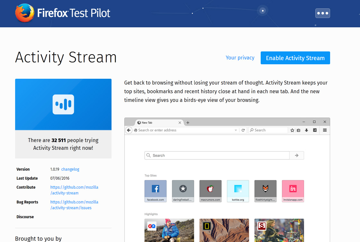Image resolution: width=360 pixels, height=242 pixels.
Task: Open the Your privacy link
Action: [x=240, y=58]
